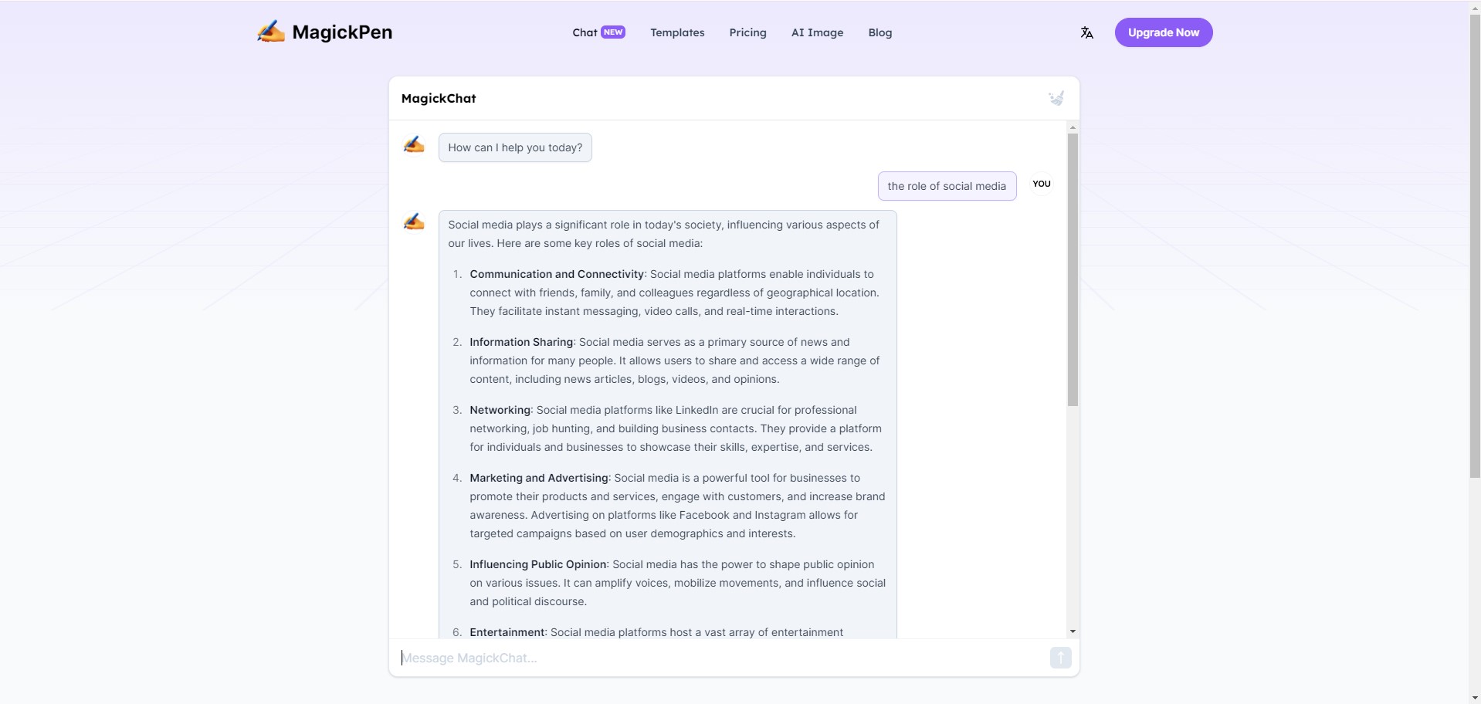Click the MagickChat panel heading

coord(439,98)
